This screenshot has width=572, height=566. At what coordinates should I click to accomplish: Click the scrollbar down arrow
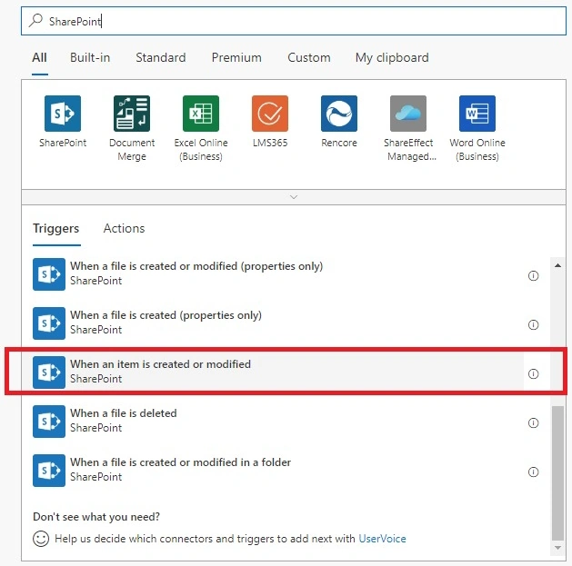tap(557, 548)
